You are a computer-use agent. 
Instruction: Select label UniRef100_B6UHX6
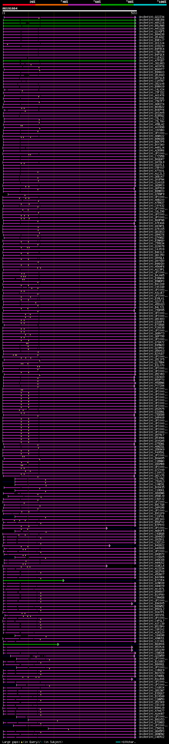point(152,644)
